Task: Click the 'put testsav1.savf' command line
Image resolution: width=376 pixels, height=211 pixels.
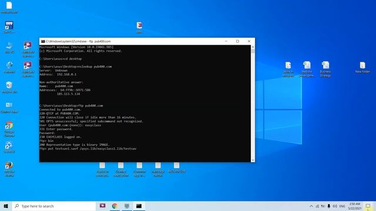Action: [88, 148]
